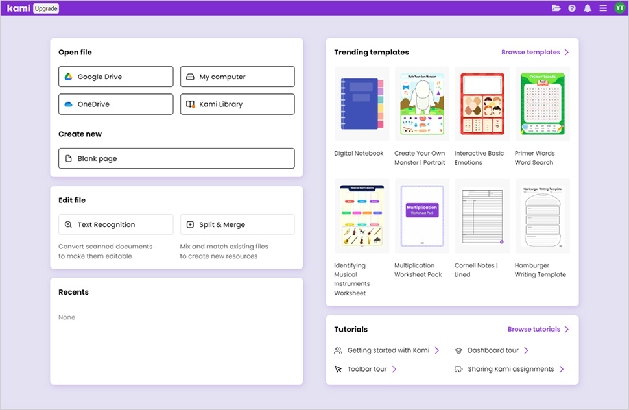Open the Toolbar tour tutorial
Viewport: 629px width, 410px height.
366,369
